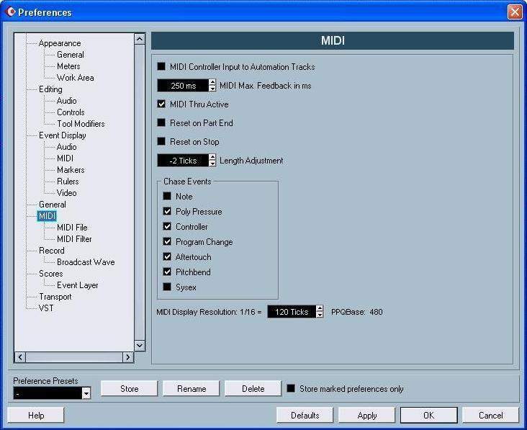This screenshot has width=527, height=430.
Task: Enable Reset on Part End
Action: [161, 122]
